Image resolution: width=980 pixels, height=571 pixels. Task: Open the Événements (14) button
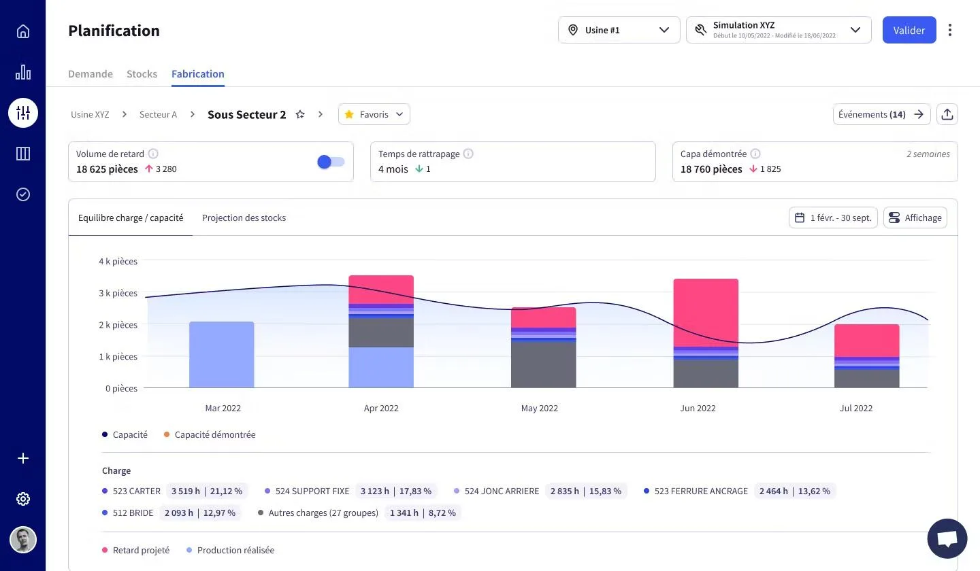point(882,114)
